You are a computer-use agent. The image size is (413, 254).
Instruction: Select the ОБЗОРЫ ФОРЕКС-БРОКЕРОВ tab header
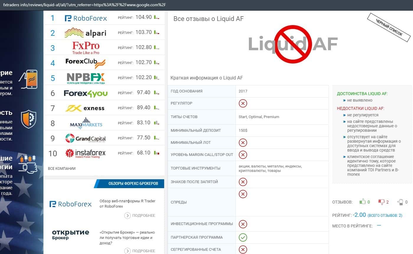(133, 183)
